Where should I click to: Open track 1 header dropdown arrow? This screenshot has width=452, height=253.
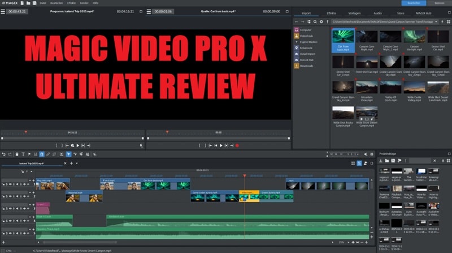click(29, 181)
